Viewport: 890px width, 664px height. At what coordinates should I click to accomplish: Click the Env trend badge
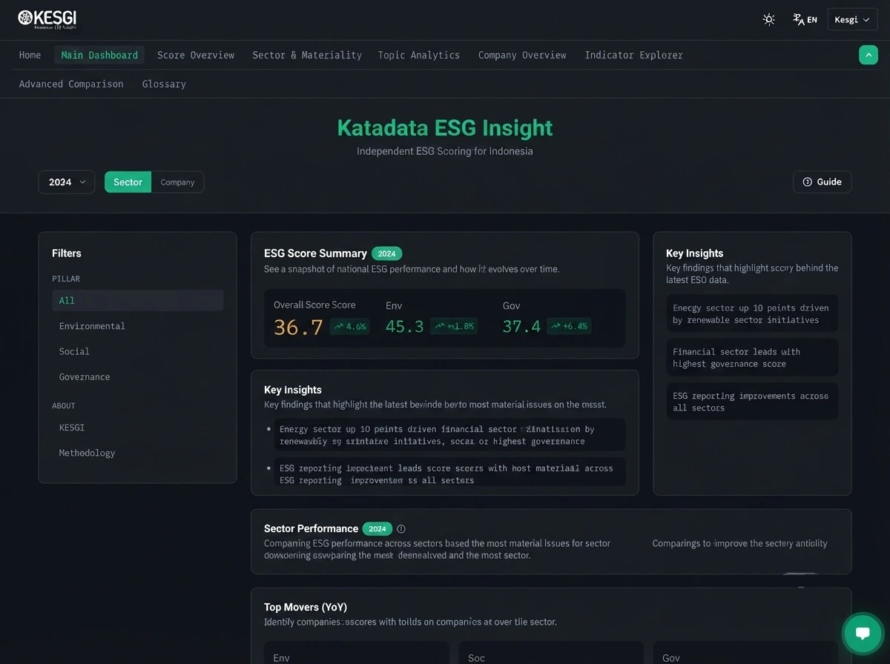(x=454, y=326)
